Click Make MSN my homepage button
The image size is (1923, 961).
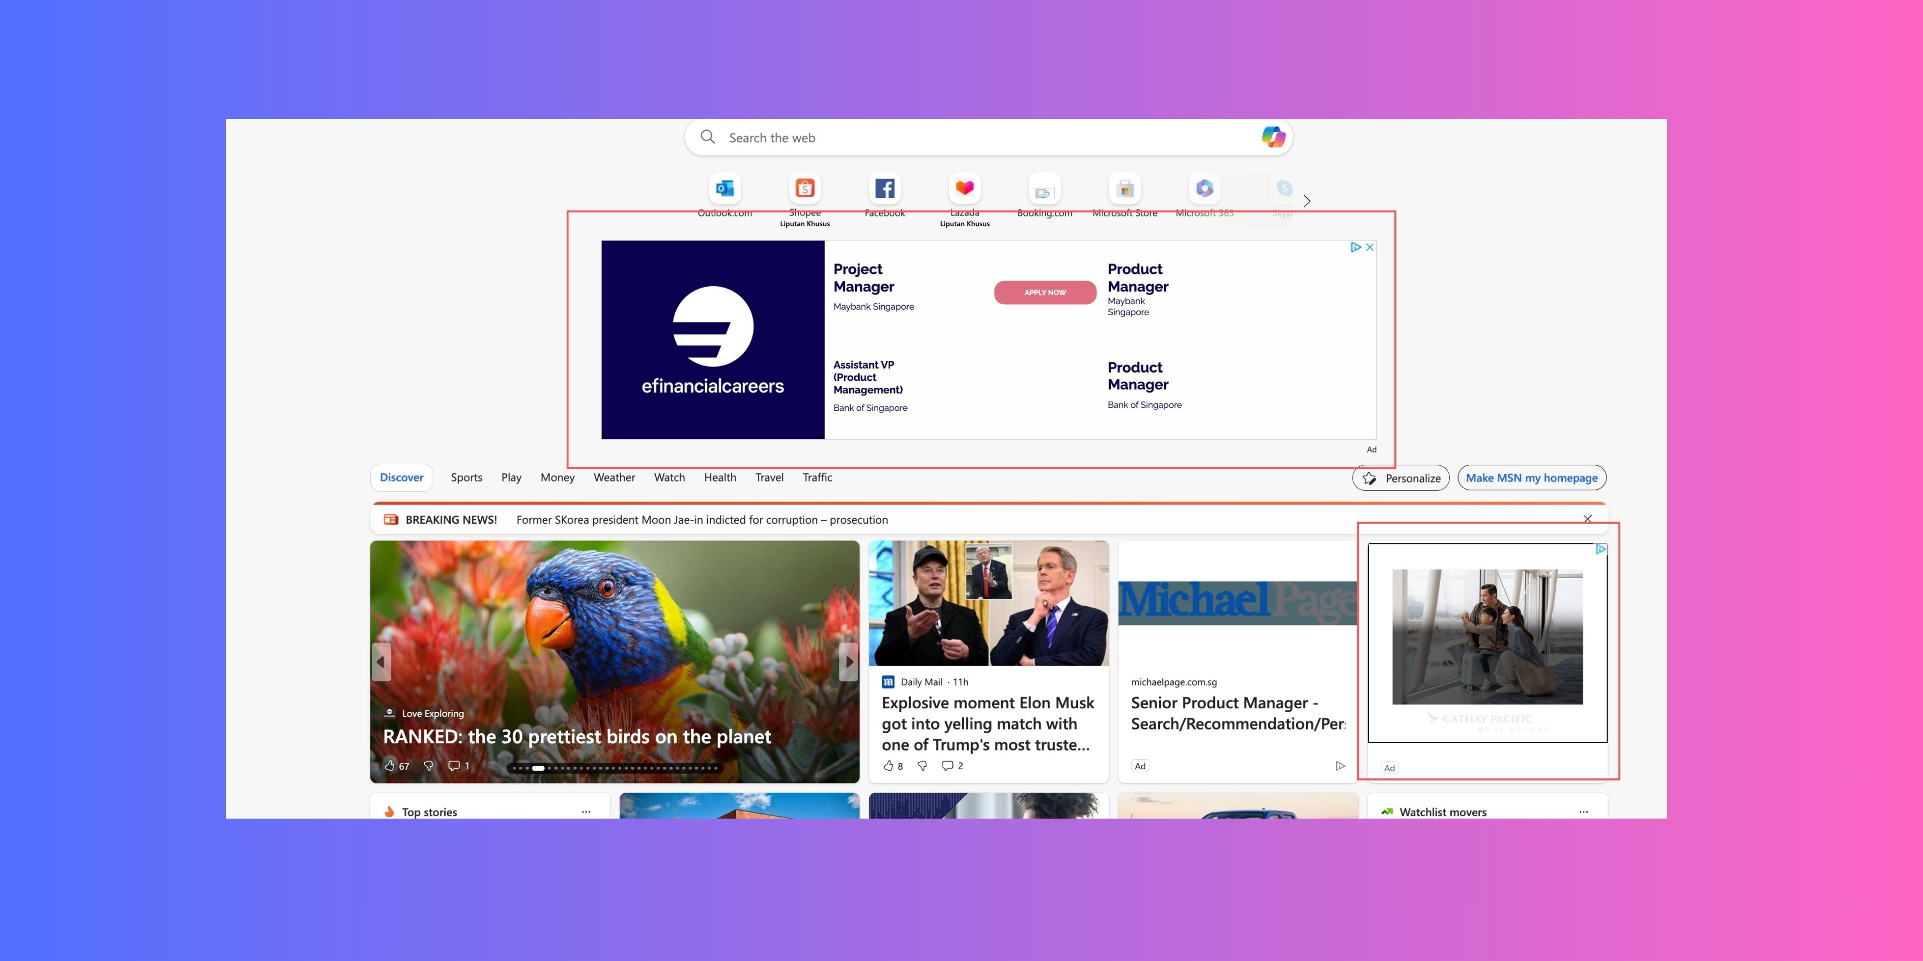coord(1531,478)
